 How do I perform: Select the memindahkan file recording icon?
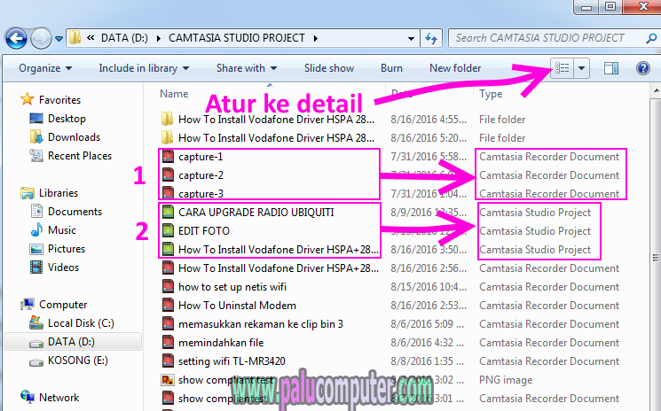(x=168, y=343)
